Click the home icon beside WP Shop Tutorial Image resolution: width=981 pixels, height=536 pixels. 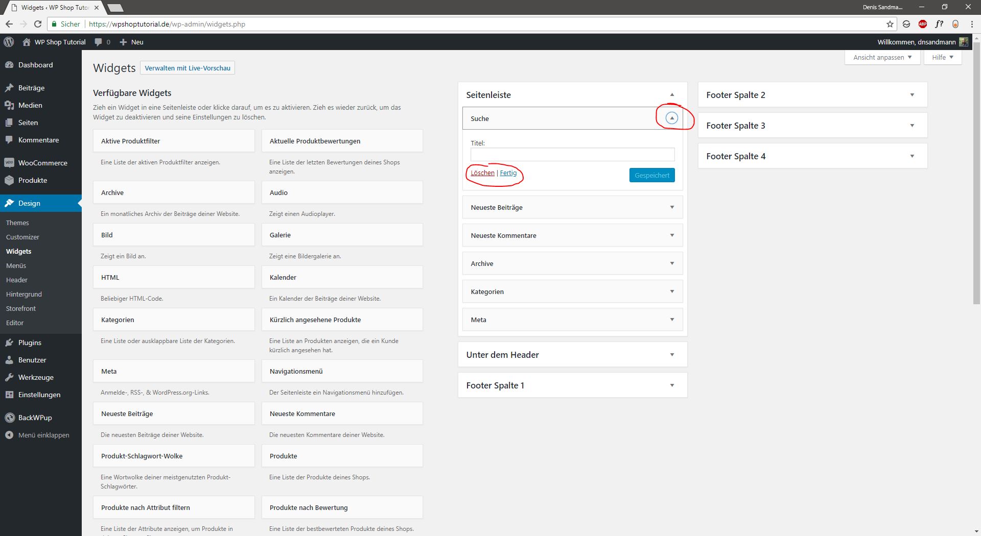[x=27, y=42]
